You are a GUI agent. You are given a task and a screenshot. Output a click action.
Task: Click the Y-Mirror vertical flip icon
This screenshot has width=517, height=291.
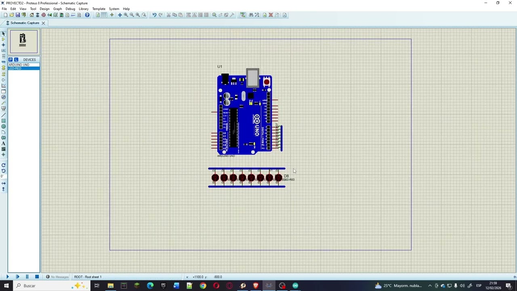(4, 189)
